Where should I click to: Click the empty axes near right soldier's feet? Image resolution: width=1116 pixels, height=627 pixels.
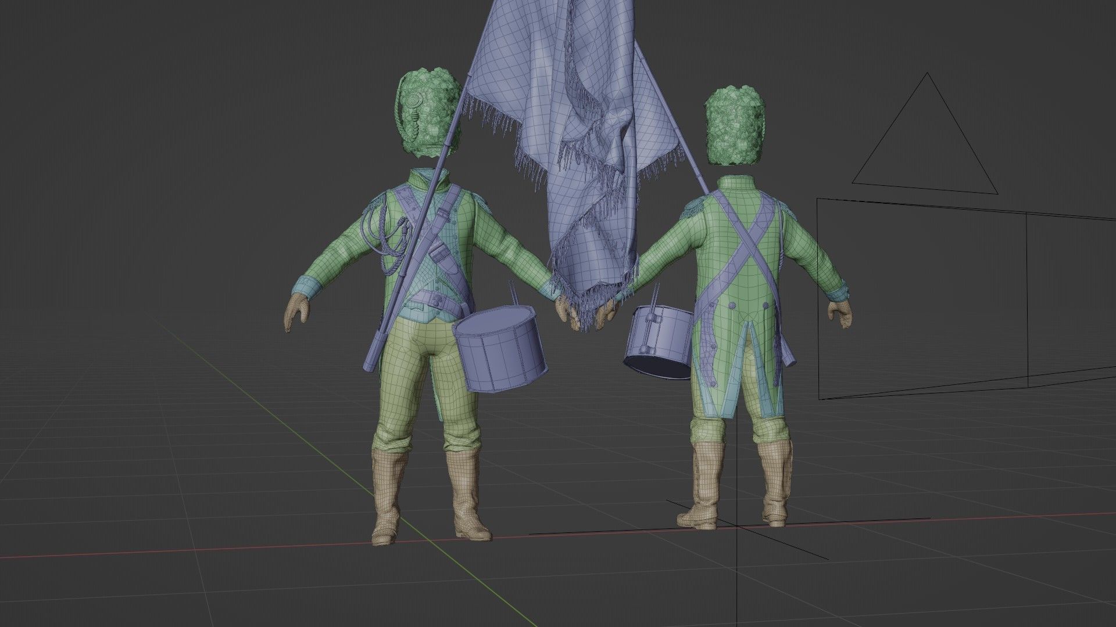click(x=737, y=525)
